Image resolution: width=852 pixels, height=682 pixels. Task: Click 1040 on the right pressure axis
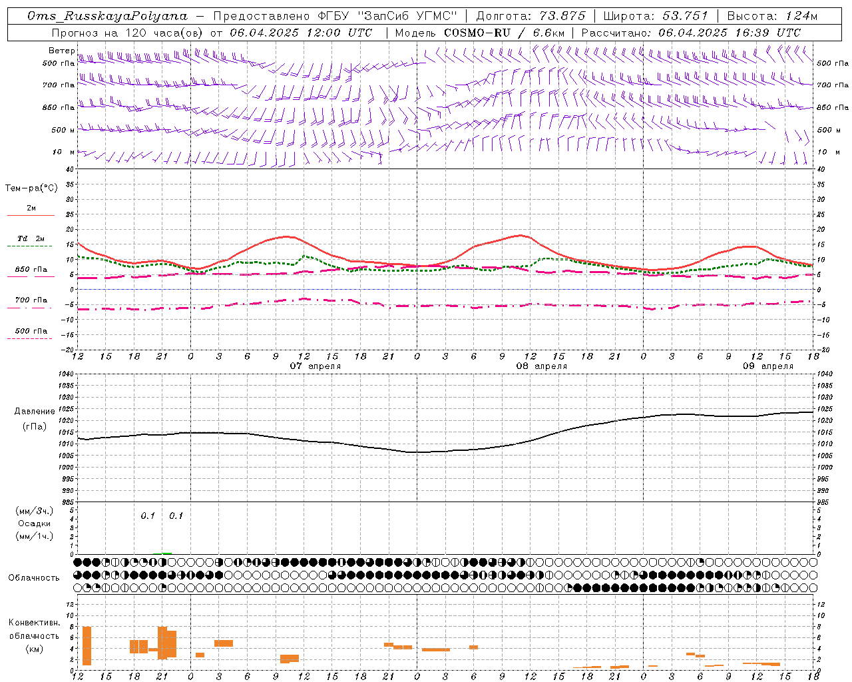click(x=825, y=374)
